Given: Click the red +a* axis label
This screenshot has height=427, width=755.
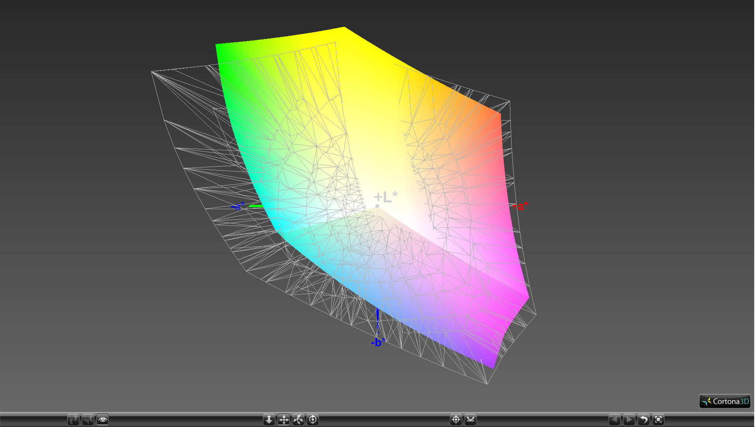Looking at the screenshot, I should coord(520,206).
